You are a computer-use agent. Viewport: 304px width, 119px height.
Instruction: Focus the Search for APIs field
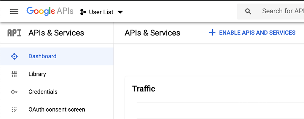271,12
